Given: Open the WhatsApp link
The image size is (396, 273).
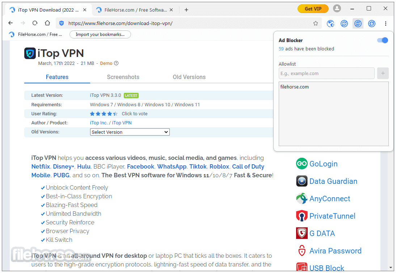Looking at the screenshot, I should 172,166.
